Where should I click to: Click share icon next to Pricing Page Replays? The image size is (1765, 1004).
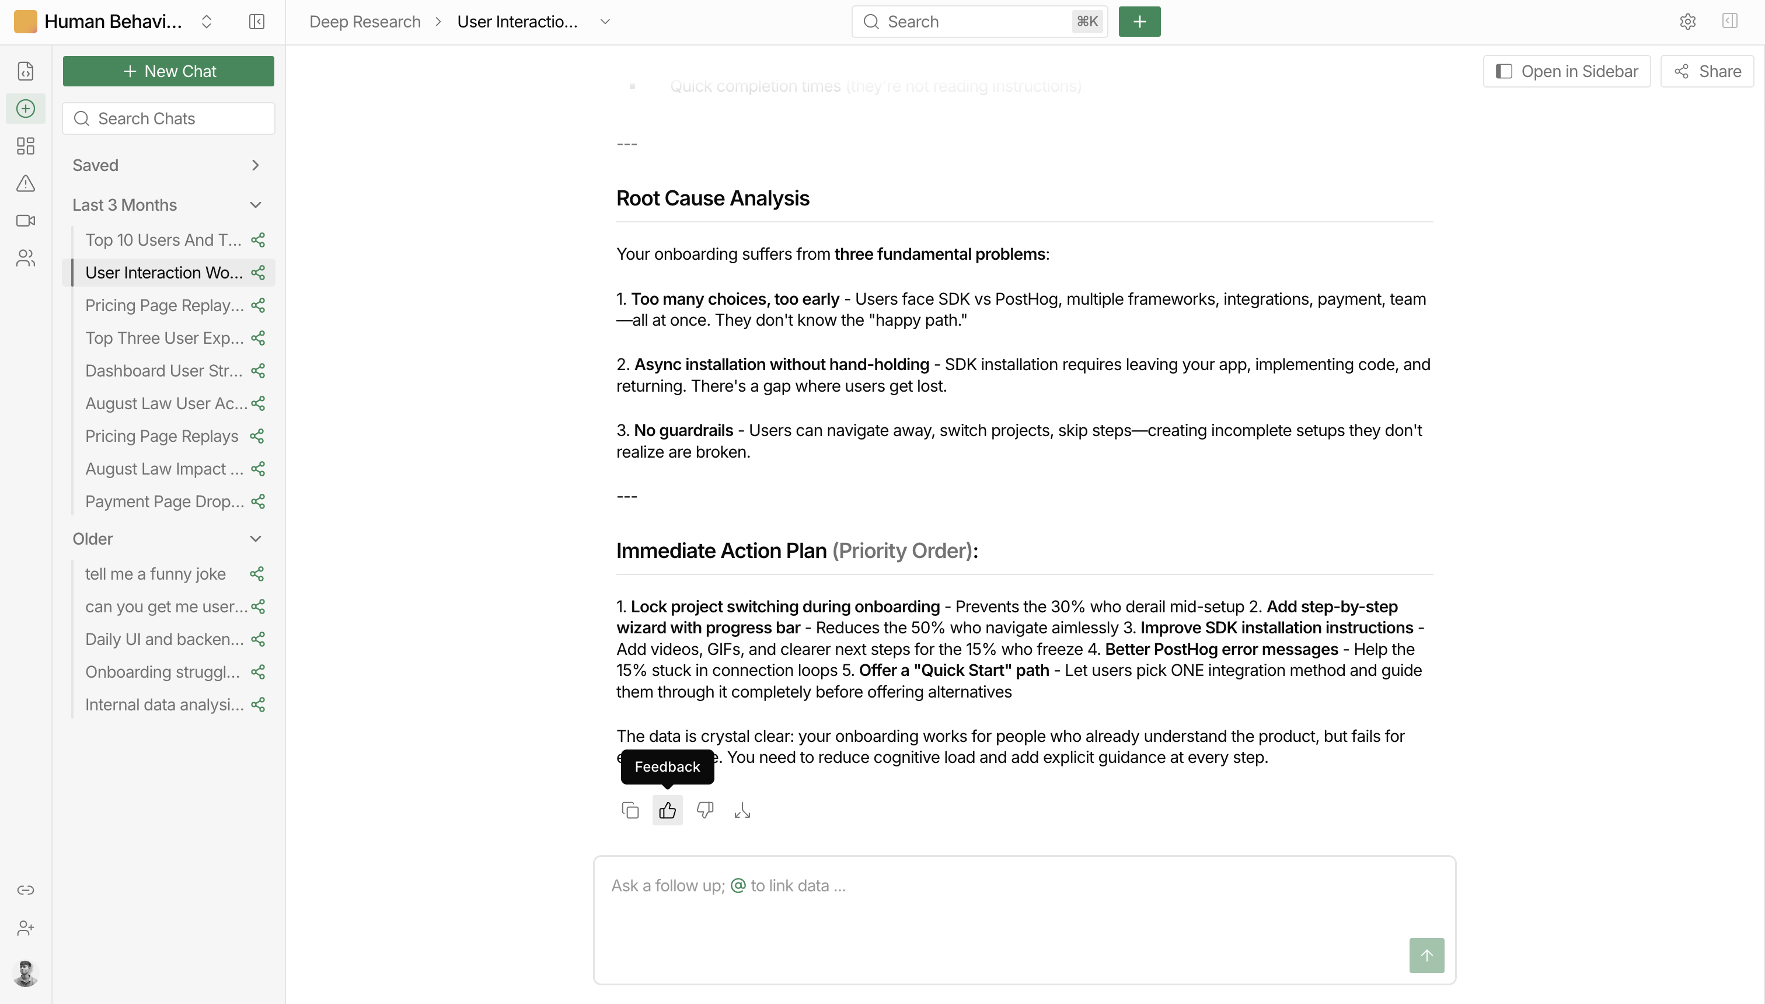coord(258,437)
